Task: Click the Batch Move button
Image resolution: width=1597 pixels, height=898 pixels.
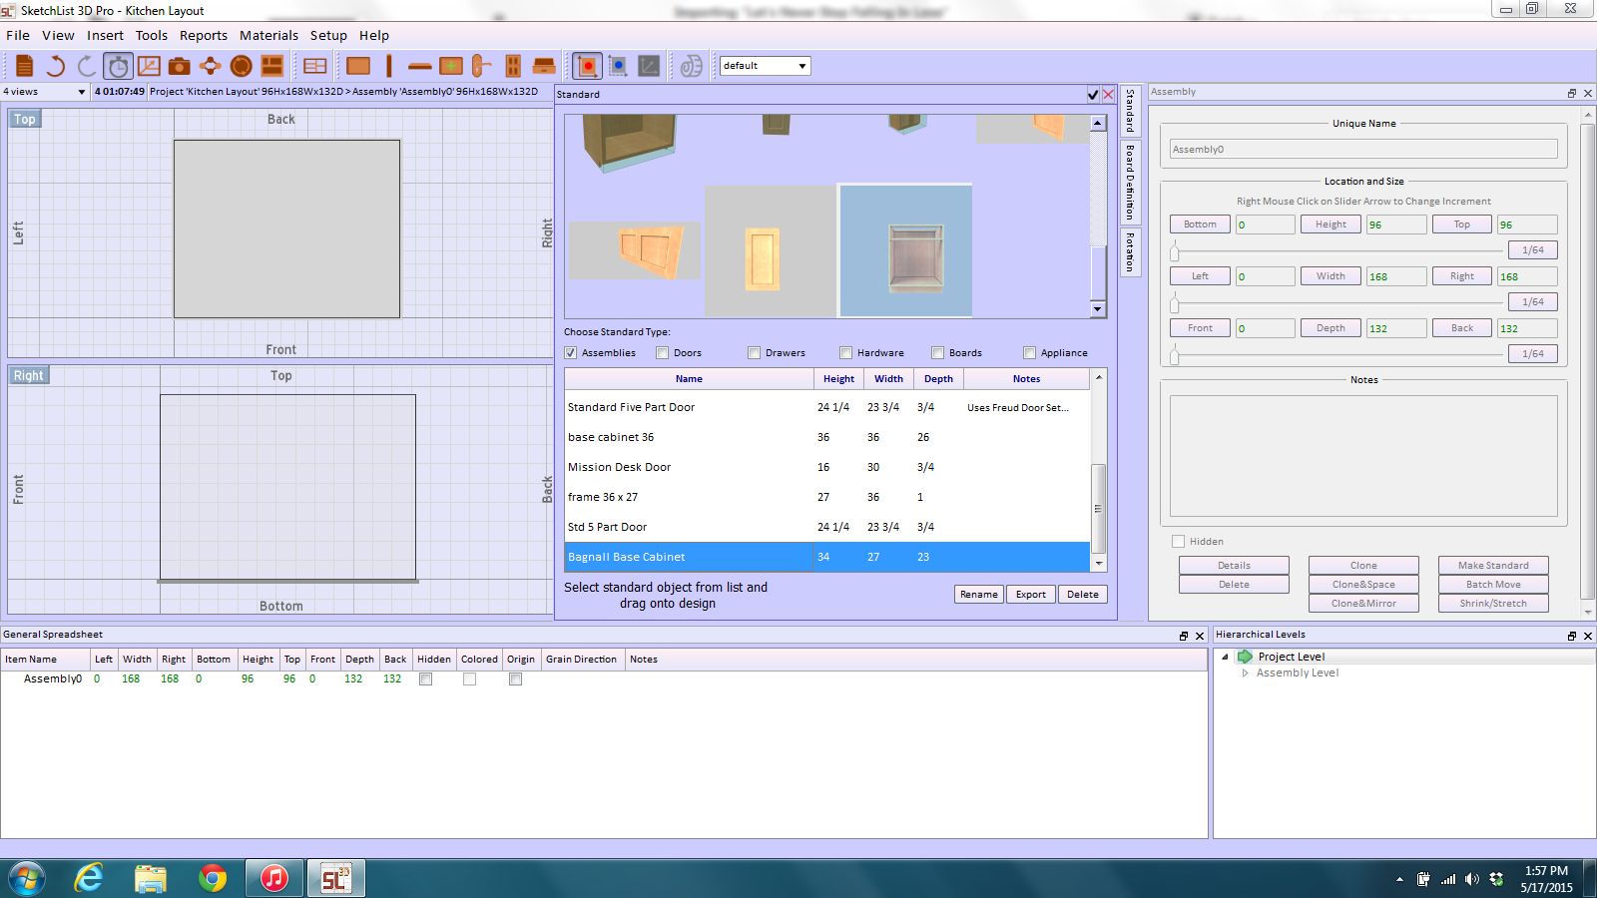Action: coord(1493,585)
